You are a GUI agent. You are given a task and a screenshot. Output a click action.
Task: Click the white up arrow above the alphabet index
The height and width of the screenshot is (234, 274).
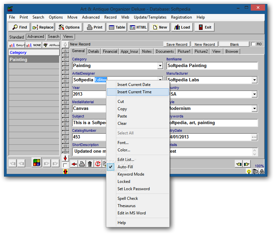point(65,45)
